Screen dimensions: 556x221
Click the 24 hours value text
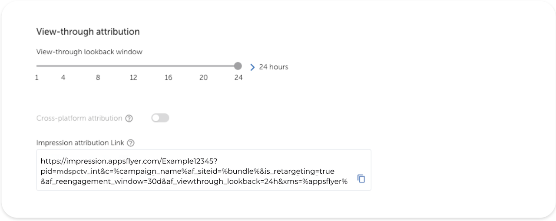coord(273,67)
